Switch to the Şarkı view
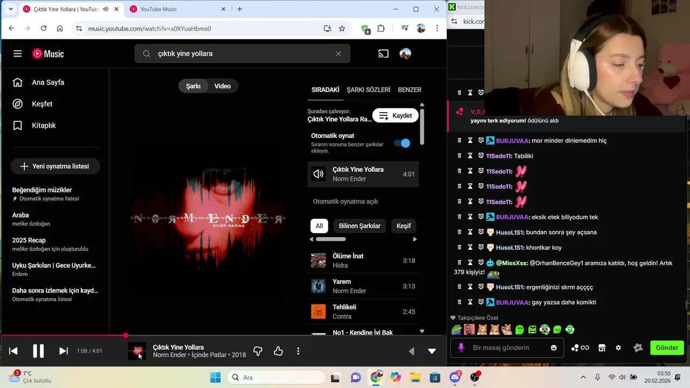Viewport: 690px width, 388px height. point(193,86)
